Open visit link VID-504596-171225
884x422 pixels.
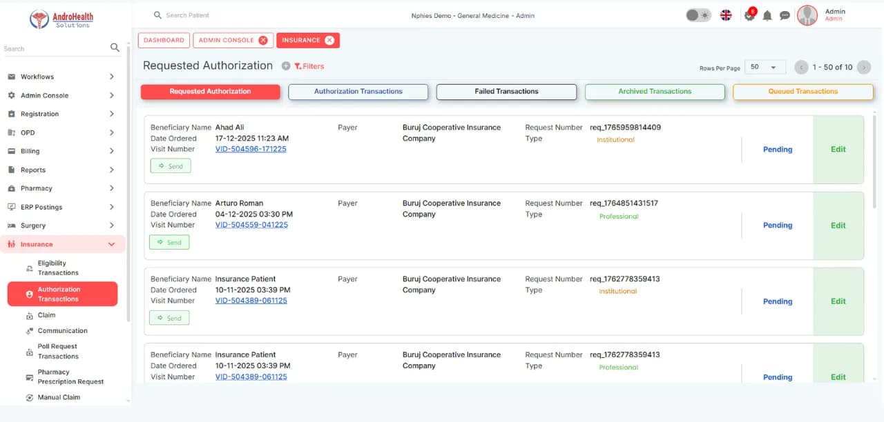tap(251, 149)
